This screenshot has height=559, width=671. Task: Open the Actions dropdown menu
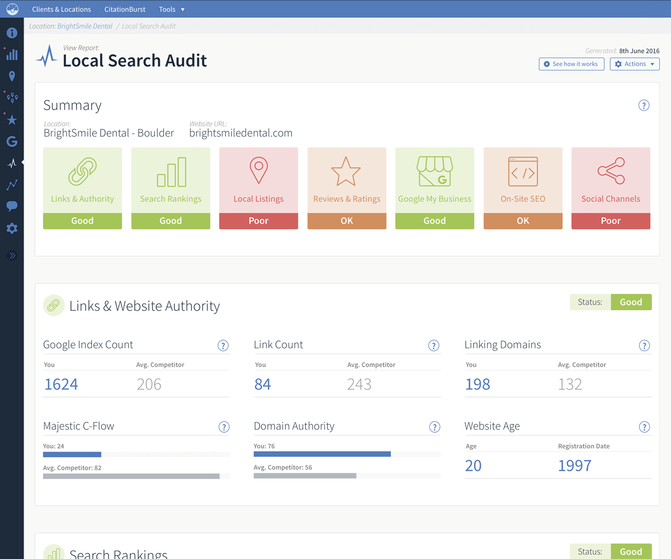click(635, 64)
